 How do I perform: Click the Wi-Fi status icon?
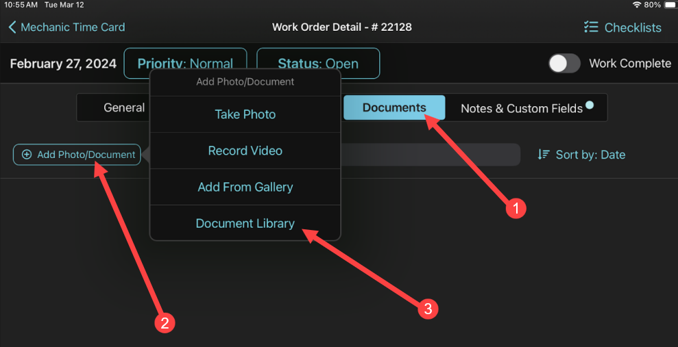coord(636,5)
